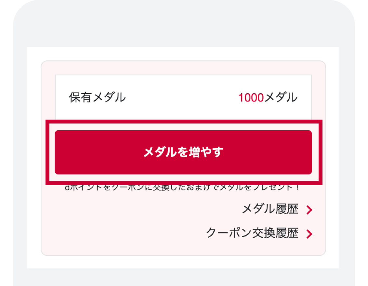Increase medals with the メダルを増やす button
This screenshot has width=368, height=286.
point(183,152)
